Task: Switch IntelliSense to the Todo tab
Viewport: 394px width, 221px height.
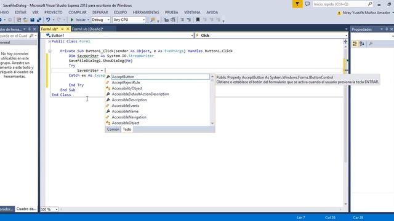Action: (x=127, y=130)
